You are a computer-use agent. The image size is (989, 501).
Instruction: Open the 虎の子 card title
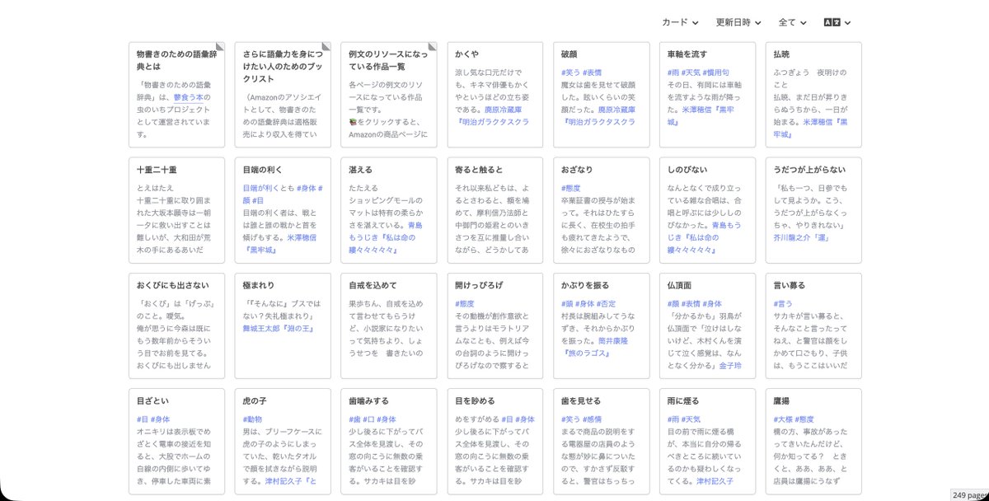tap(255, 400)
